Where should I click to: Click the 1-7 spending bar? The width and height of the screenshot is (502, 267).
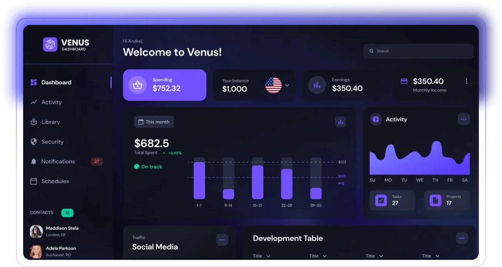pyautogui.click(x=199, y=180)
